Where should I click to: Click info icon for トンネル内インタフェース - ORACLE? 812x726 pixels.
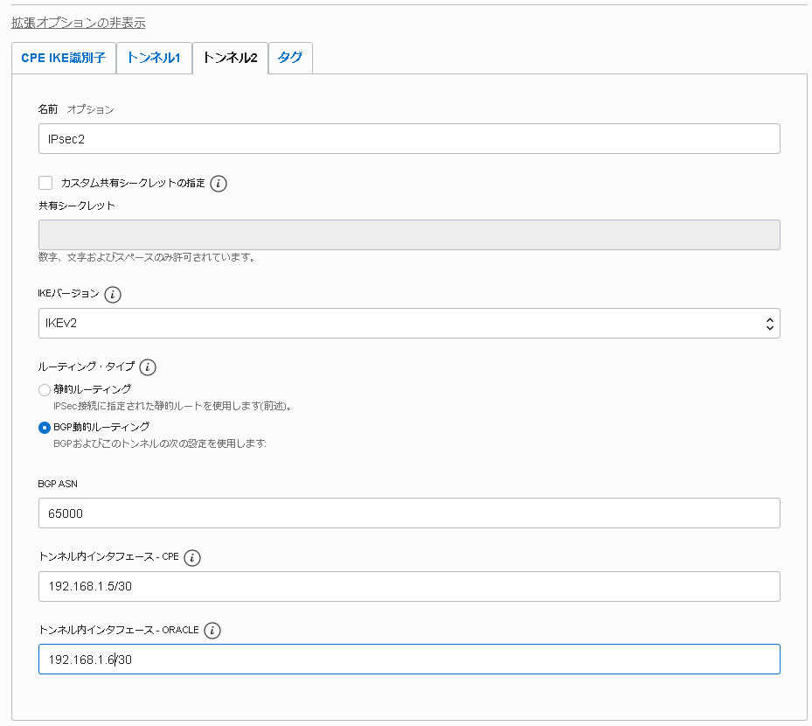[x=212, y=631]
